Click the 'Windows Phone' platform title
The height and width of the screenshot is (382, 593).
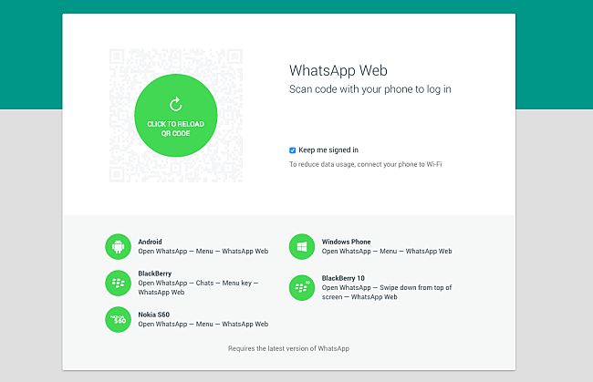[346, 242]
